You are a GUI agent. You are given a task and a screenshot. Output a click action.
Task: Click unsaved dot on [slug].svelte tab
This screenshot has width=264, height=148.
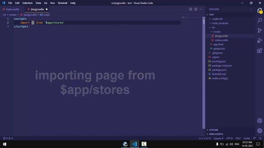coord(47,9)
